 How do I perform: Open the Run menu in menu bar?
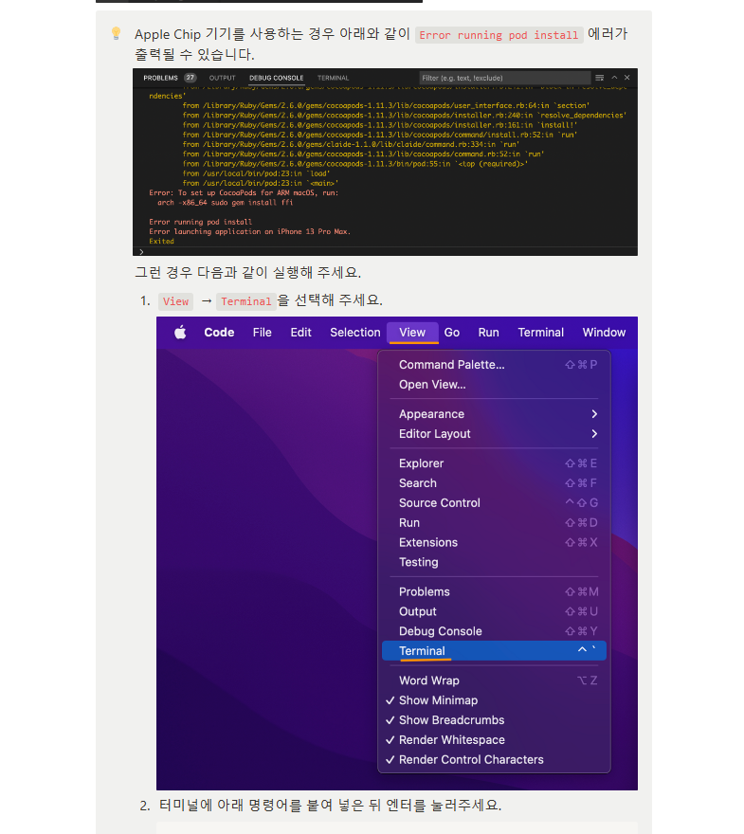tap(489, 333)
